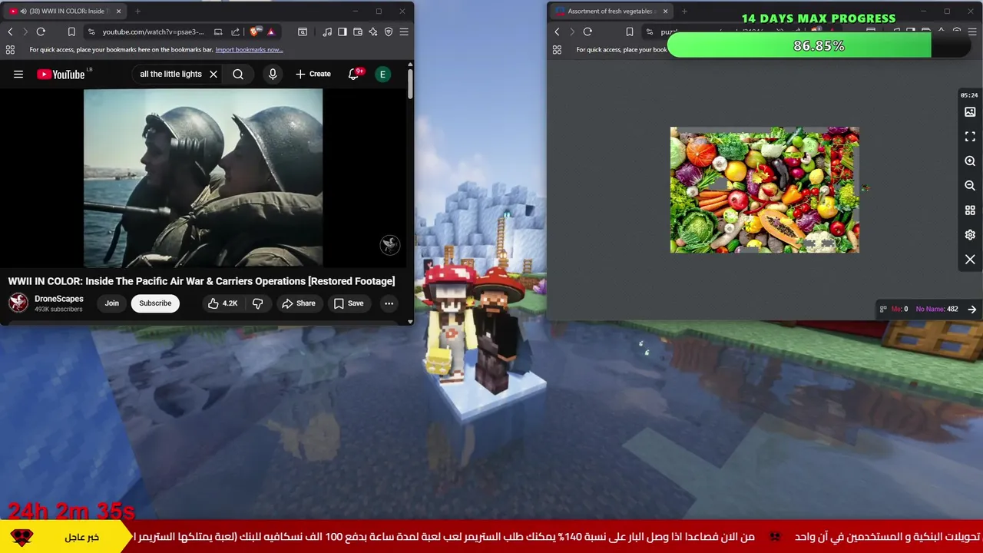983x553 pixels.
Task: Open the browser menu in YouTube window
Action: point(404,31)
